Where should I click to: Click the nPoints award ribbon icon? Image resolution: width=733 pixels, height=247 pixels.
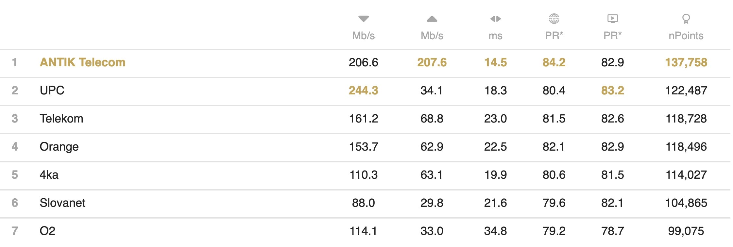[x=686, y=19]
